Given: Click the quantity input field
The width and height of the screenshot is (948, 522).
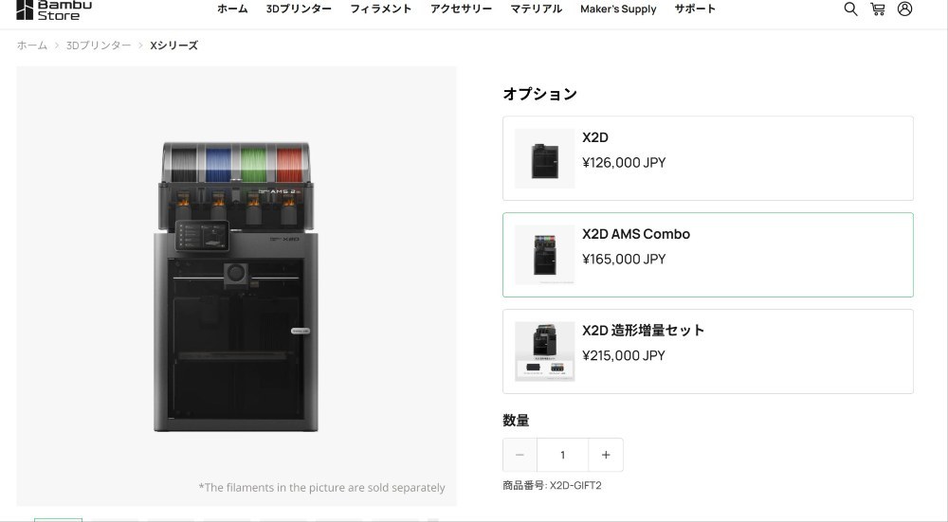Looking at the screenshot, I should click(563, 455).
